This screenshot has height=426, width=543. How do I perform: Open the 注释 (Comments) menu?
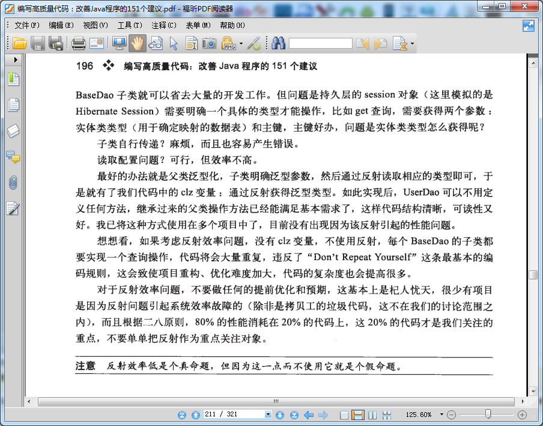pos(164,25)
